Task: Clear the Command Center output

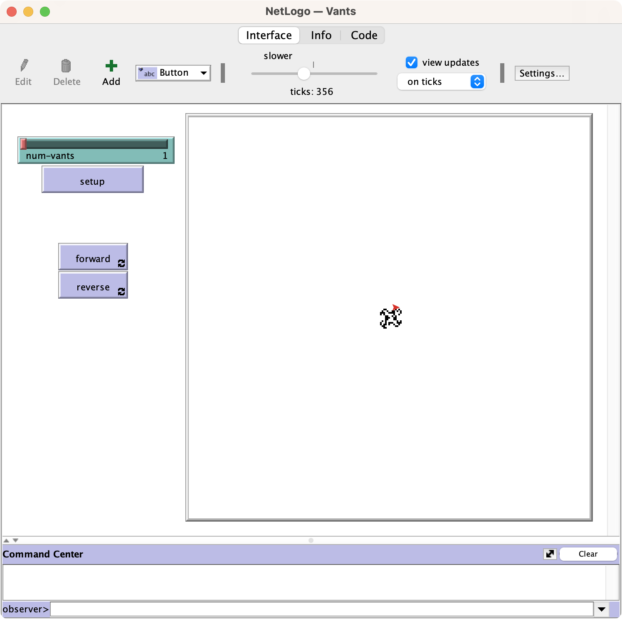Action: click(x=587, y=554)
